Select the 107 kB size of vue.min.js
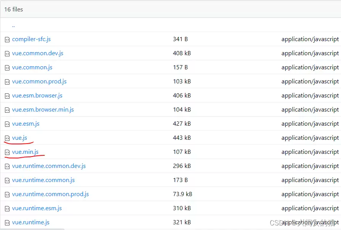The width and height of the screenshot is (341, 230). (x=182, y=152)
